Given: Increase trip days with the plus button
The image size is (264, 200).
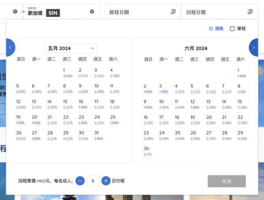Looking at the screenshot, I should (106, 181).
